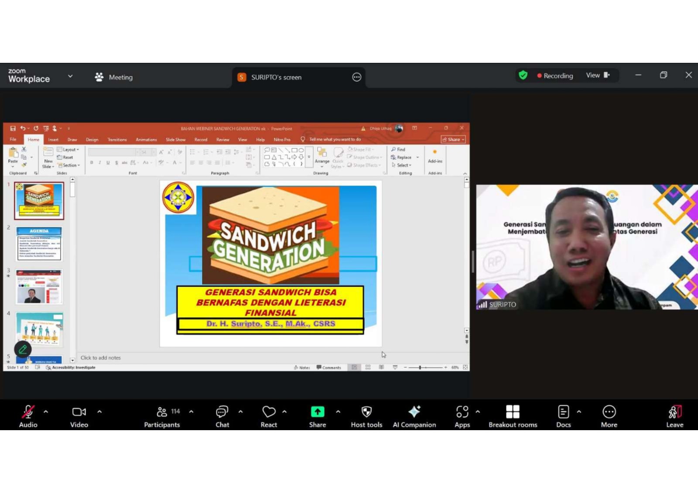This screenshot has height=493, width=698.
Task: Switch to the Meeting tab
Action: (114, 77)
